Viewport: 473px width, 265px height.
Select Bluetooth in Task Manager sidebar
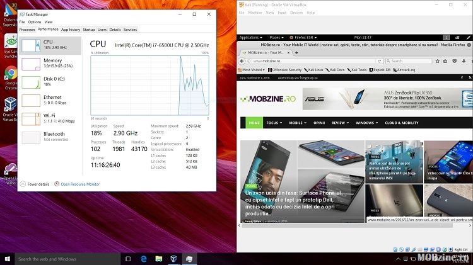(50, 137)
